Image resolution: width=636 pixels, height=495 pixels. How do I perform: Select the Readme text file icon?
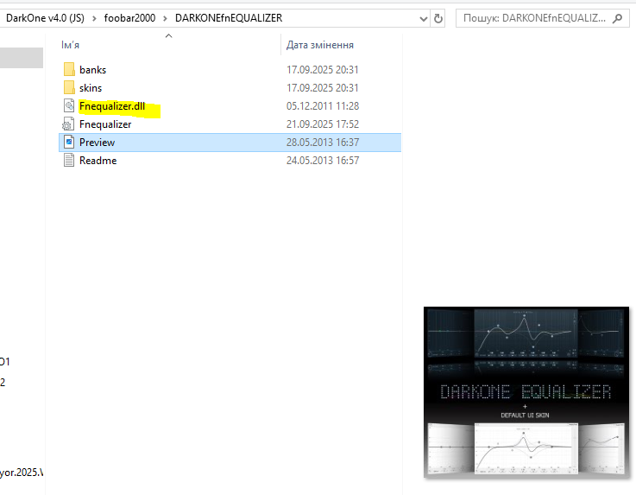tap(69, 161)
